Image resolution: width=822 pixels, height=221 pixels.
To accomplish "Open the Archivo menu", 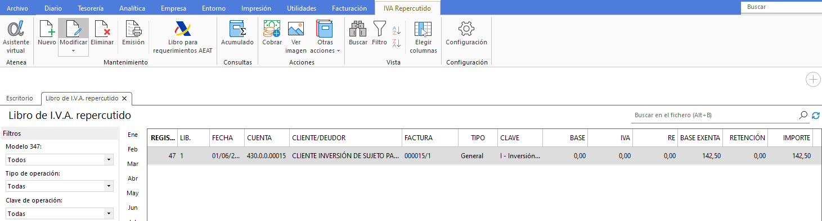I will point(17,8).
